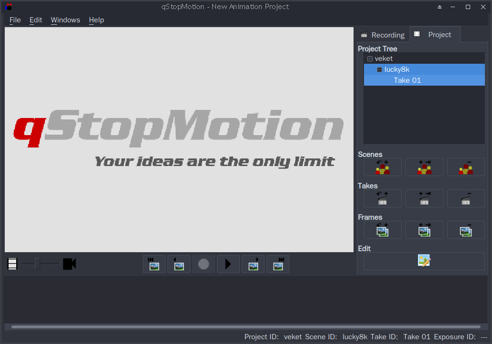Add a new scene at the end
The image size is (492, 344).
tap(424, 167)
